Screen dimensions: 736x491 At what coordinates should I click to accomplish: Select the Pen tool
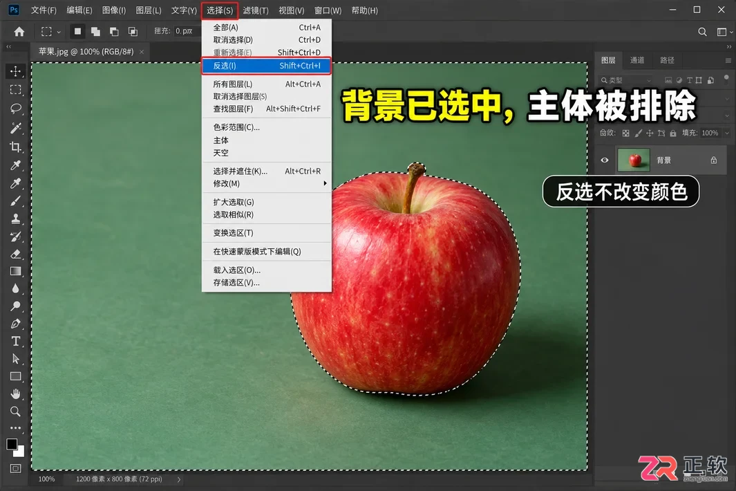click(15, 324)
